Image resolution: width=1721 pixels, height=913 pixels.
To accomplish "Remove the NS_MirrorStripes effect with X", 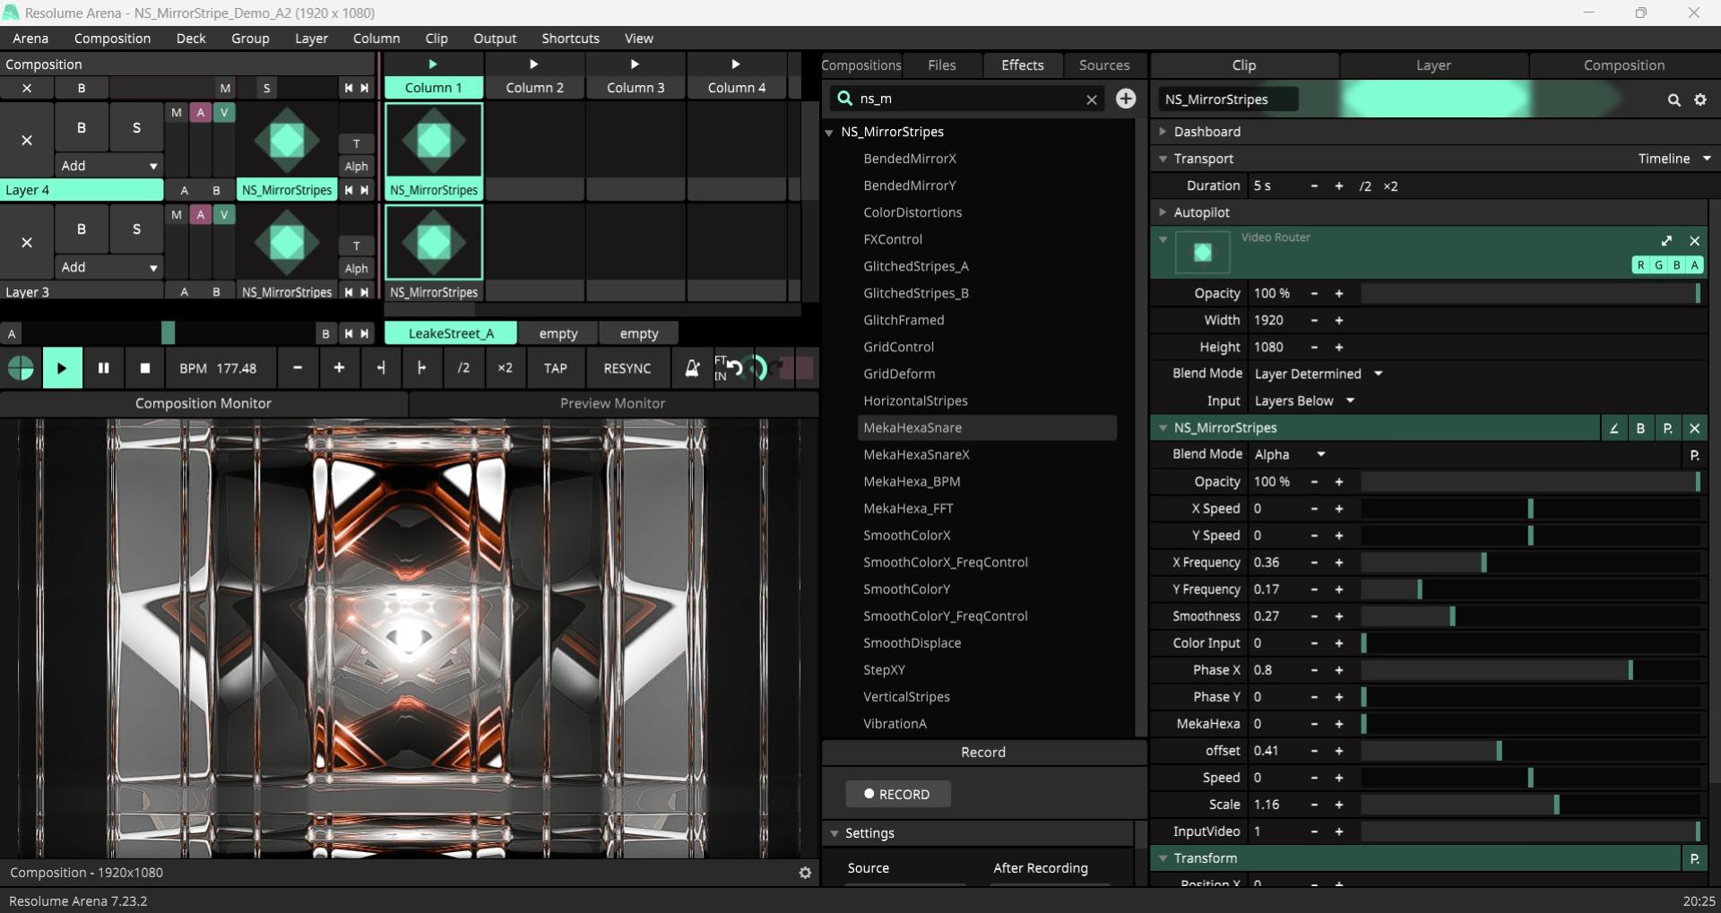I will pos(1694,428).
